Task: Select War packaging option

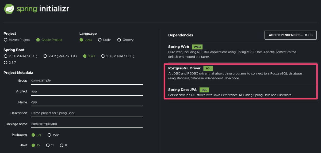Action: (x=49, y=135)
